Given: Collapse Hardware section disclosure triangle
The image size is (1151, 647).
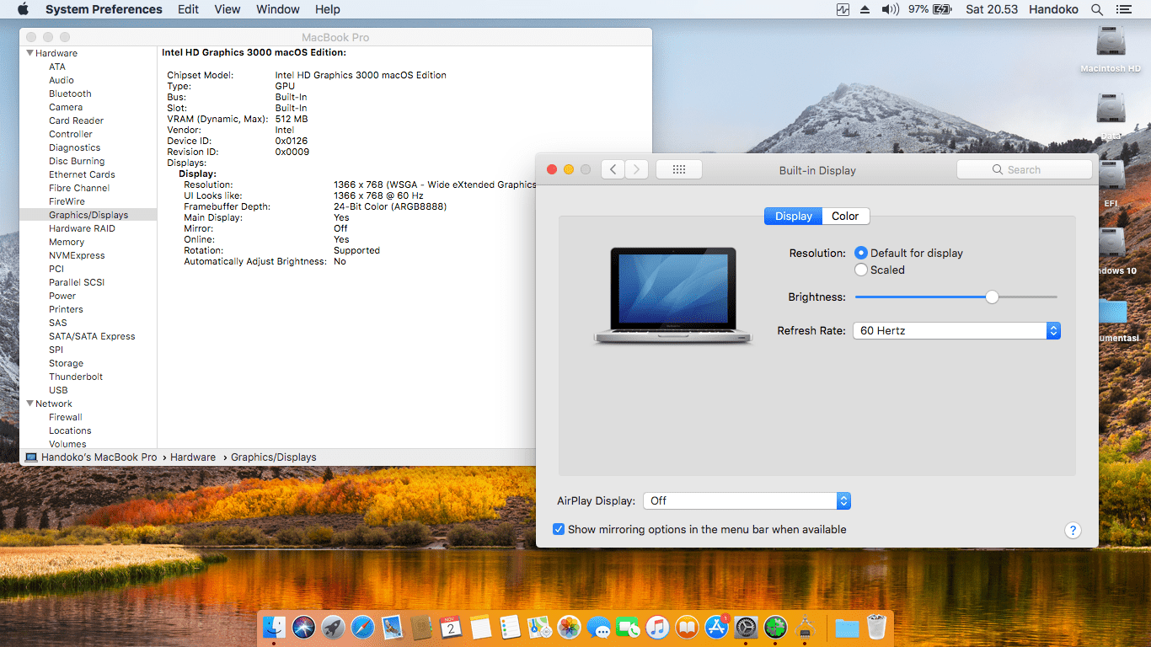Looking at the screenshot, I should (29, 53).
